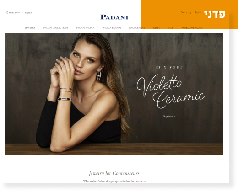Click the Find a Store location pin icon

tap(7, 12)
